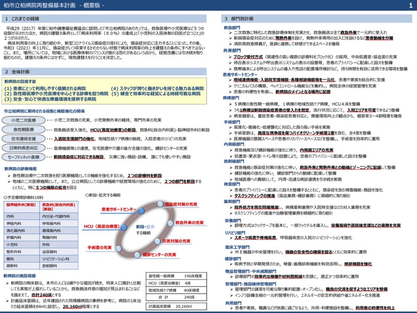Click the circle node beside 患者サポートセンター
417x313 pixels.
(141, 211)
